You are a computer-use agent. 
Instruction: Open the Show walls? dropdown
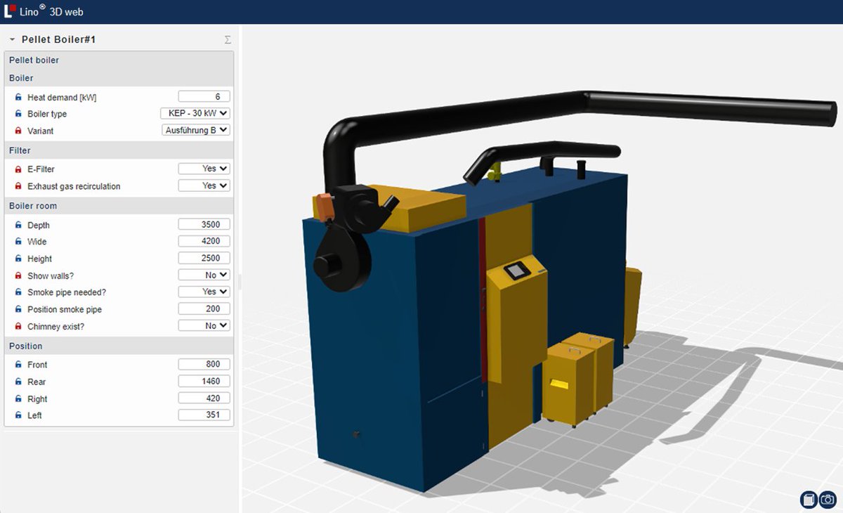(x=204, y=275)
